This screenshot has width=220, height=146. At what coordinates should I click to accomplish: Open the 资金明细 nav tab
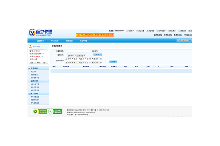(83, 41)
